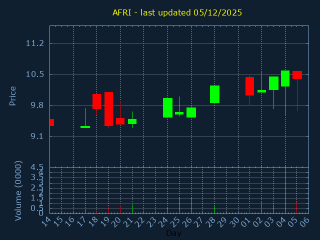
Task: Click the 11.2 price axis label
Action: (x=35, y=43)
